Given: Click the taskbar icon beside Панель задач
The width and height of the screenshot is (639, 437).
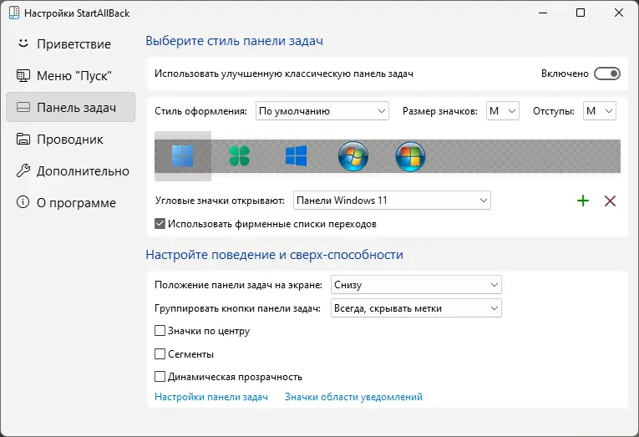Looking at the screenshot, I should coord(23,107).
